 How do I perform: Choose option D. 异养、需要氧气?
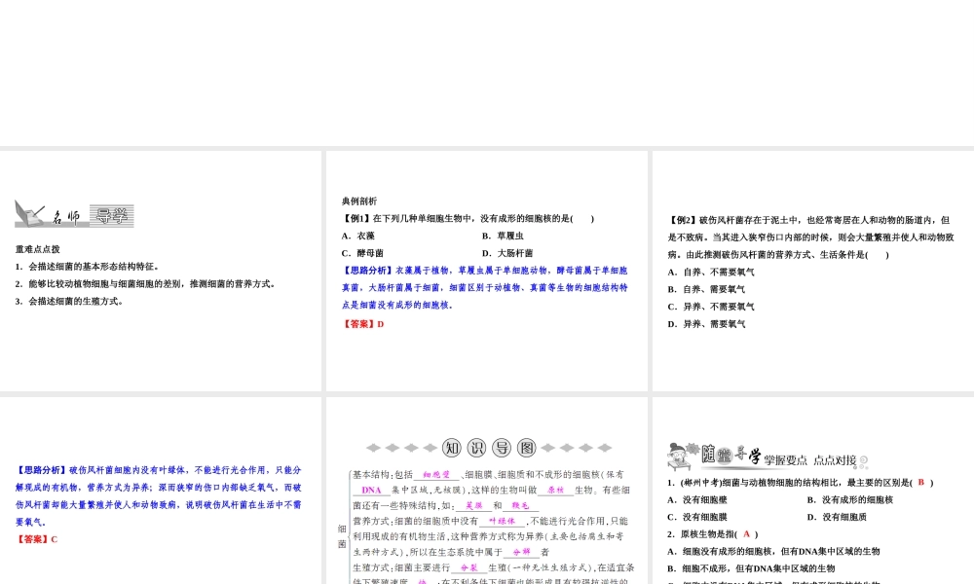point(706,324)
